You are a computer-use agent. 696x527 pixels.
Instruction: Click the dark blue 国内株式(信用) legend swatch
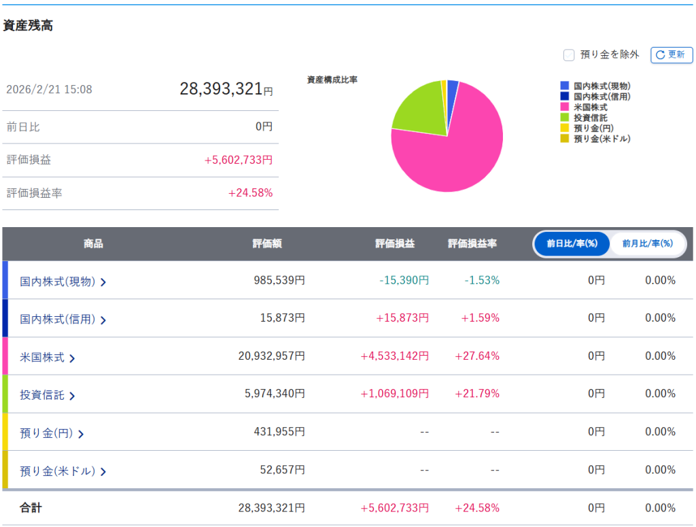(x=564, y=97)
